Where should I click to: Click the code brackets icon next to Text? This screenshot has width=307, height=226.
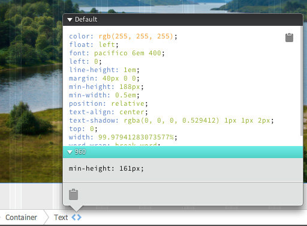(77, 218)
